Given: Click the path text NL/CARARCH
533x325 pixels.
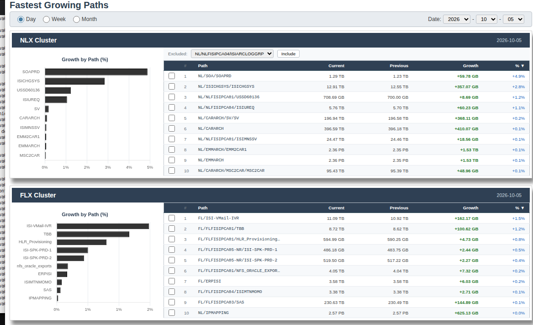Looking at the screenshot, I should click(211, 128).
